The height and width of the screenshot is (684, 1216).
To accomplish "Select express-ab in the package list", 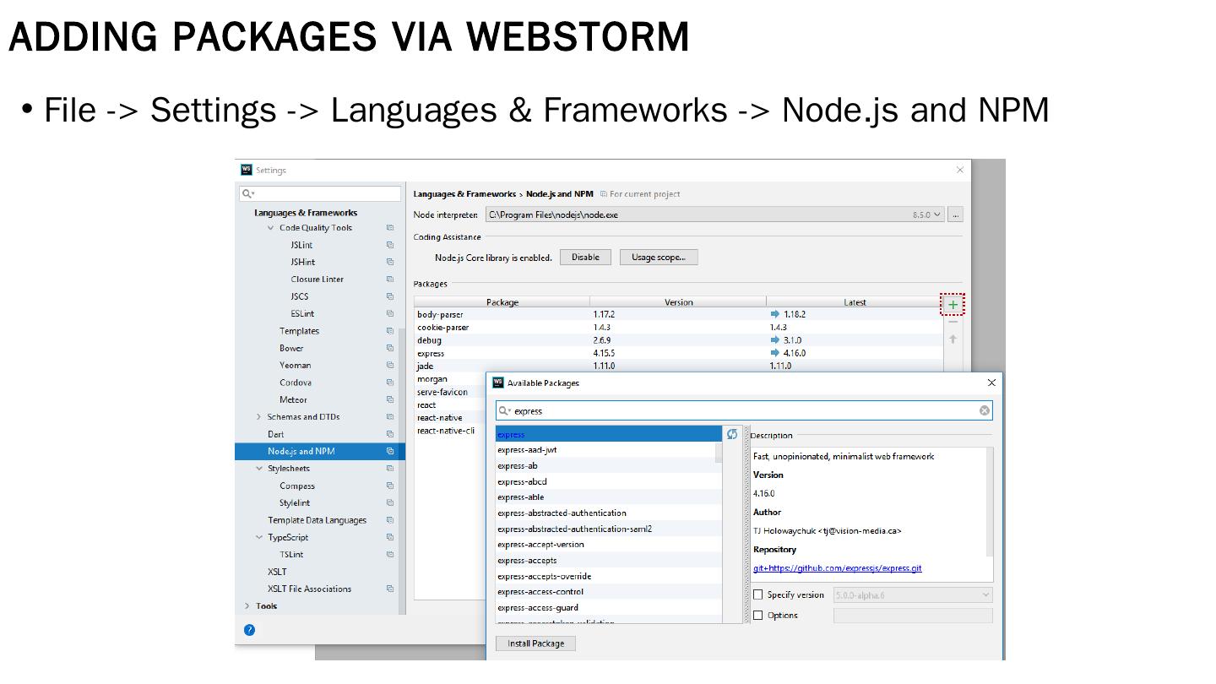I will click(x=518, y=466).
